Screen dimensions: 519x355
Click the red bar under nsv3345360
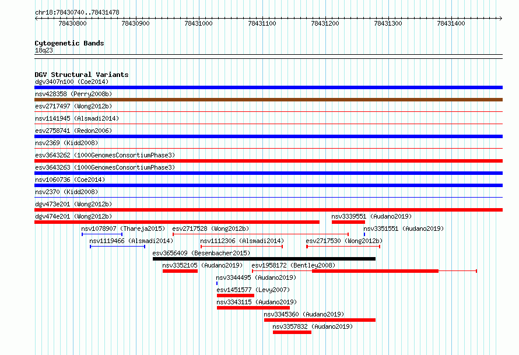320,320
